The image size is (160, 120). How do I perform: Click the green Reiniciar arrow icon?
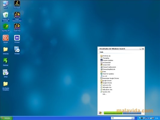pyautogui.click(x=6, y=62)
